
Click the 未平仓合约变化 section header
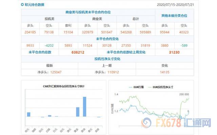click(107, 39)
